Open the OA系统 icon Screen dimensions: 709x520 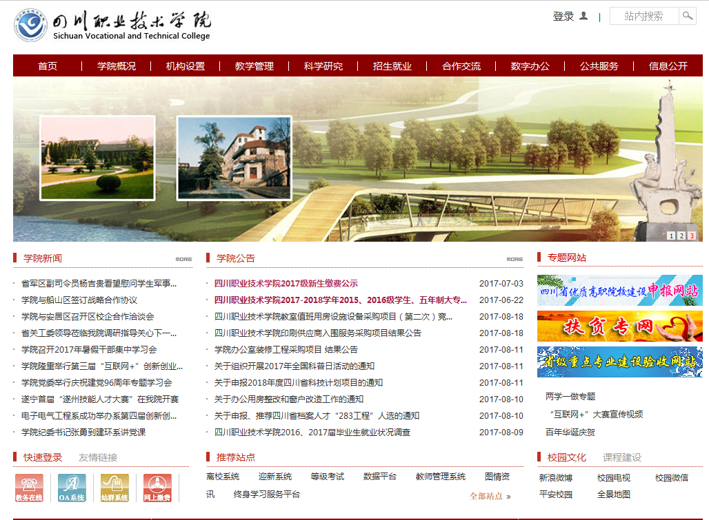(72, 488)
